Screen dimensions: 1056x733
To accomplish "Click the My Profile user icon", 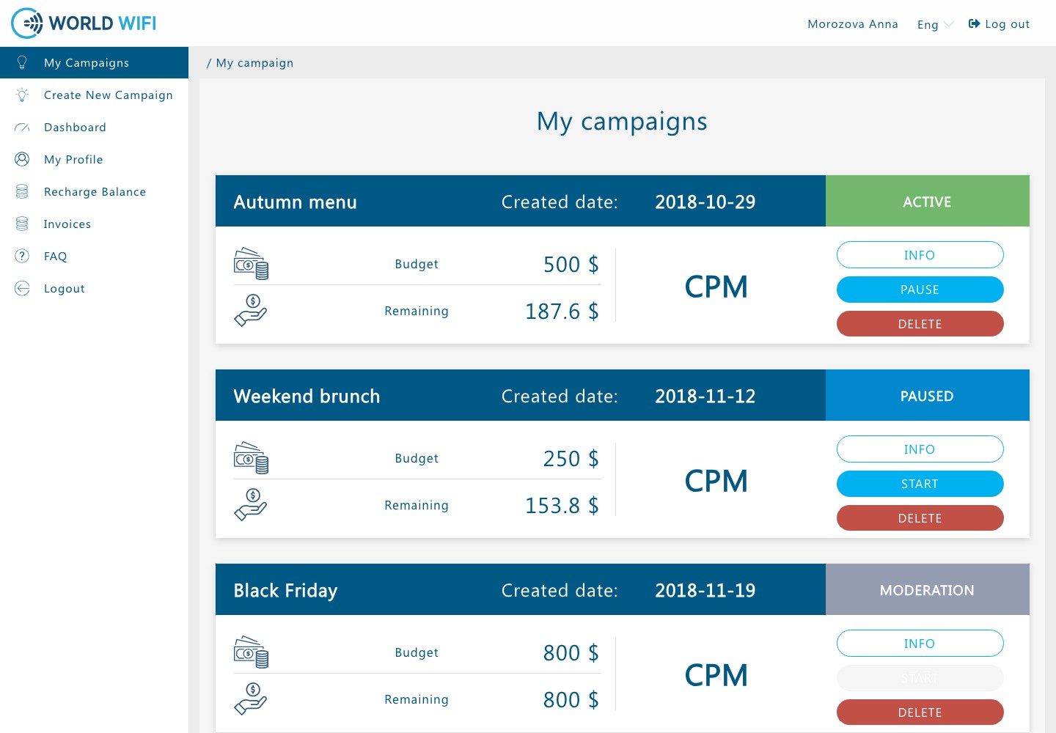I will click(22, 160).
